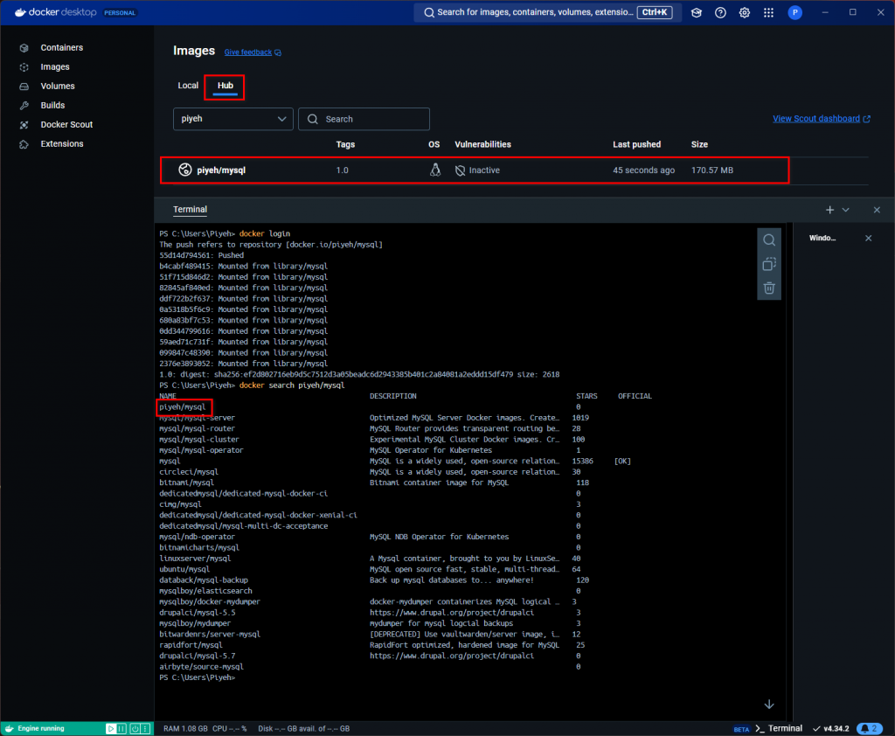Open the user account avatar P
895x736 pixels.
point(794,12)
